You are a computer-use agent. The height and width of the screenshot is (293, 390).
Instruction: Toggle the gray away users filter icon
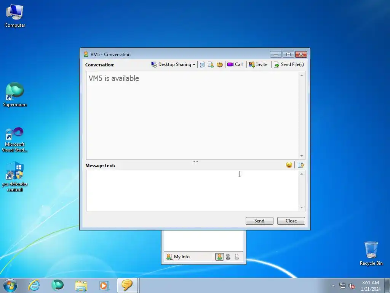[x=228, y=257]
